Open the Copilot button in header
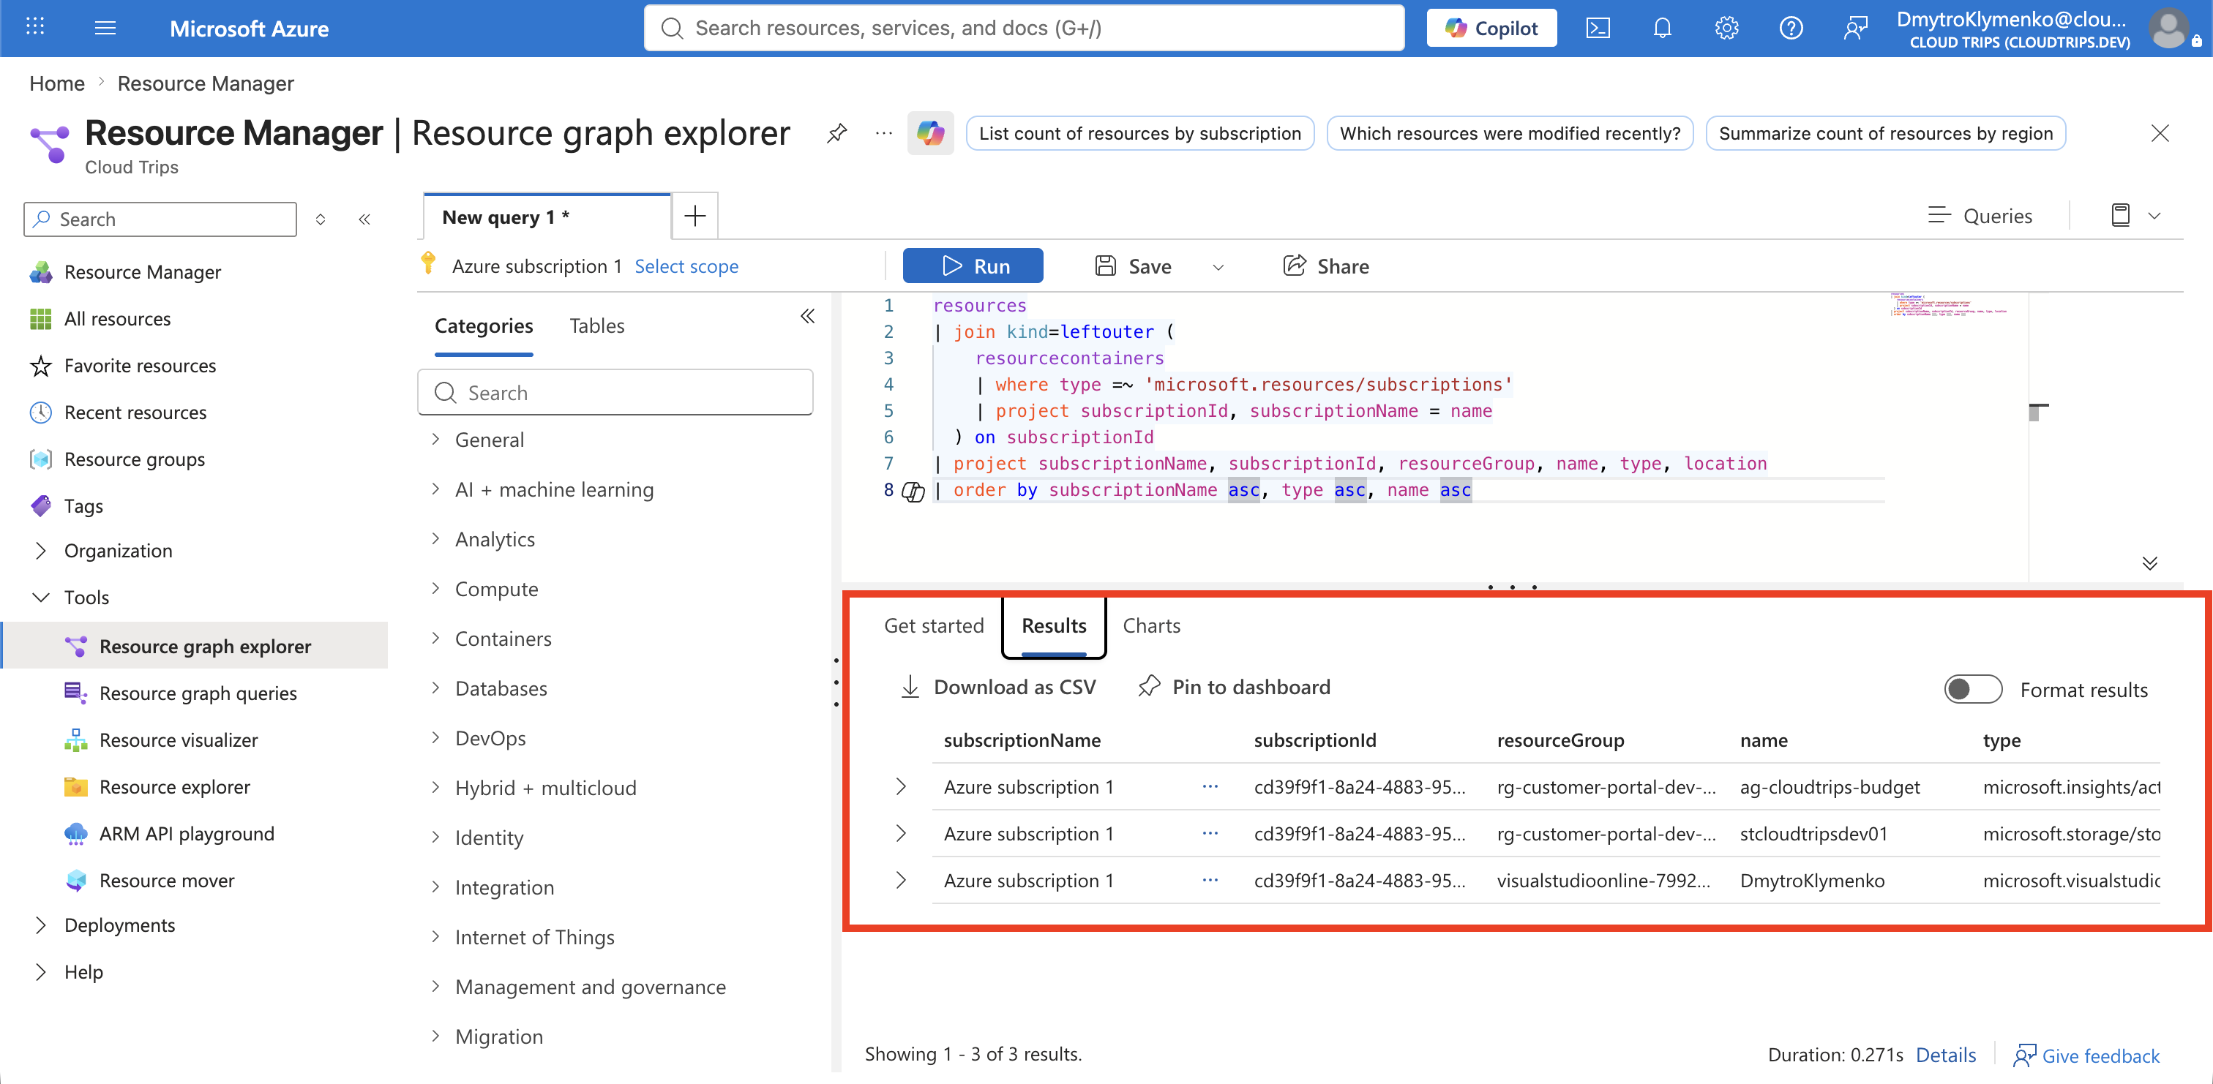 1491,29
